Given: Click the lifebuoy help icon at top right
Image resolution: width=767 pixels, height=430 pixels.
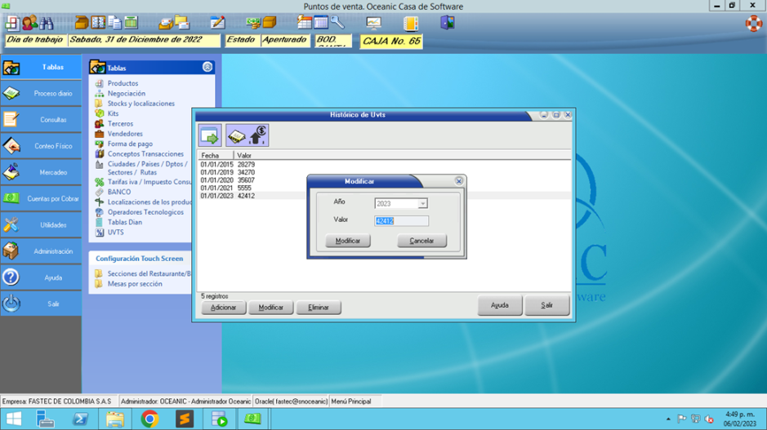Looking at the screenshot, I should [753, 23].
